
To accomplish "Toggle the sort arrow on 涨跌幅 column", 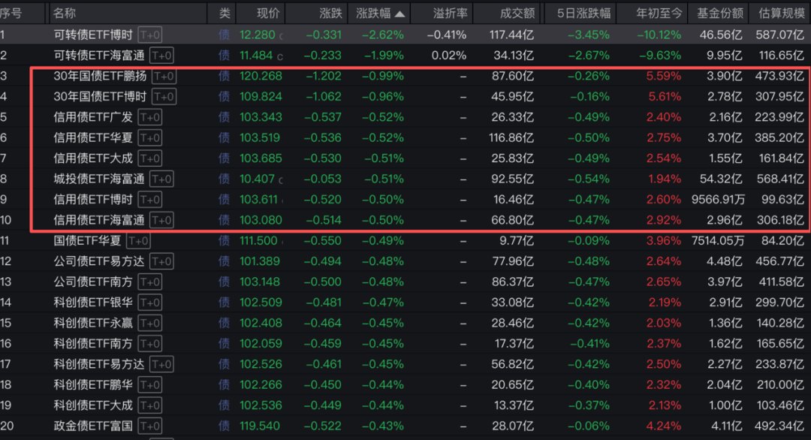I will point(399,14).
